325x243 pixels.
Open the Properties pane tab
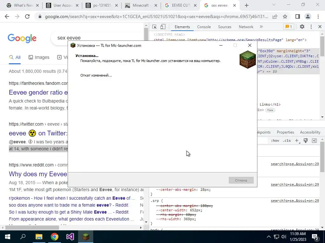coord(285,132)
